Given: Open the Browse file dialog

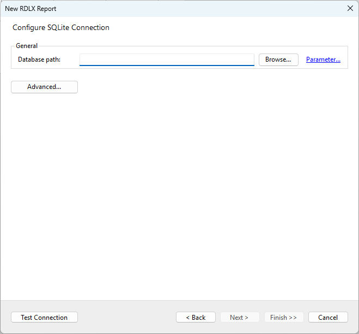Looking at the screenshot, I should click(278, 59).
